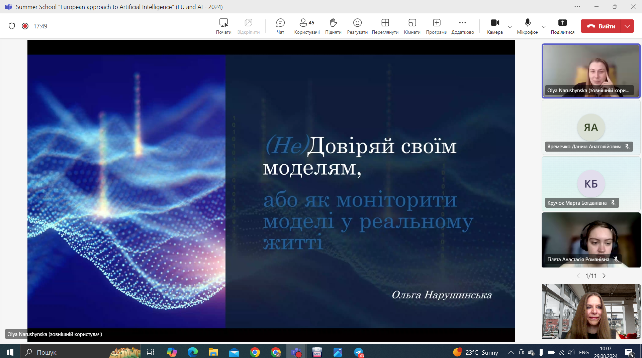Open Програми apps button
The width and height of the screenshot is (642, 358).
(x=437, y=26)
